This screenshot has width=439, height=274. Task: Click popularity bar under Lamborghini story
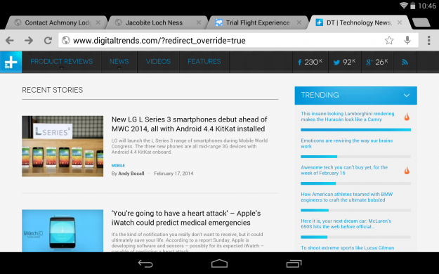click(x=355, y=130)
